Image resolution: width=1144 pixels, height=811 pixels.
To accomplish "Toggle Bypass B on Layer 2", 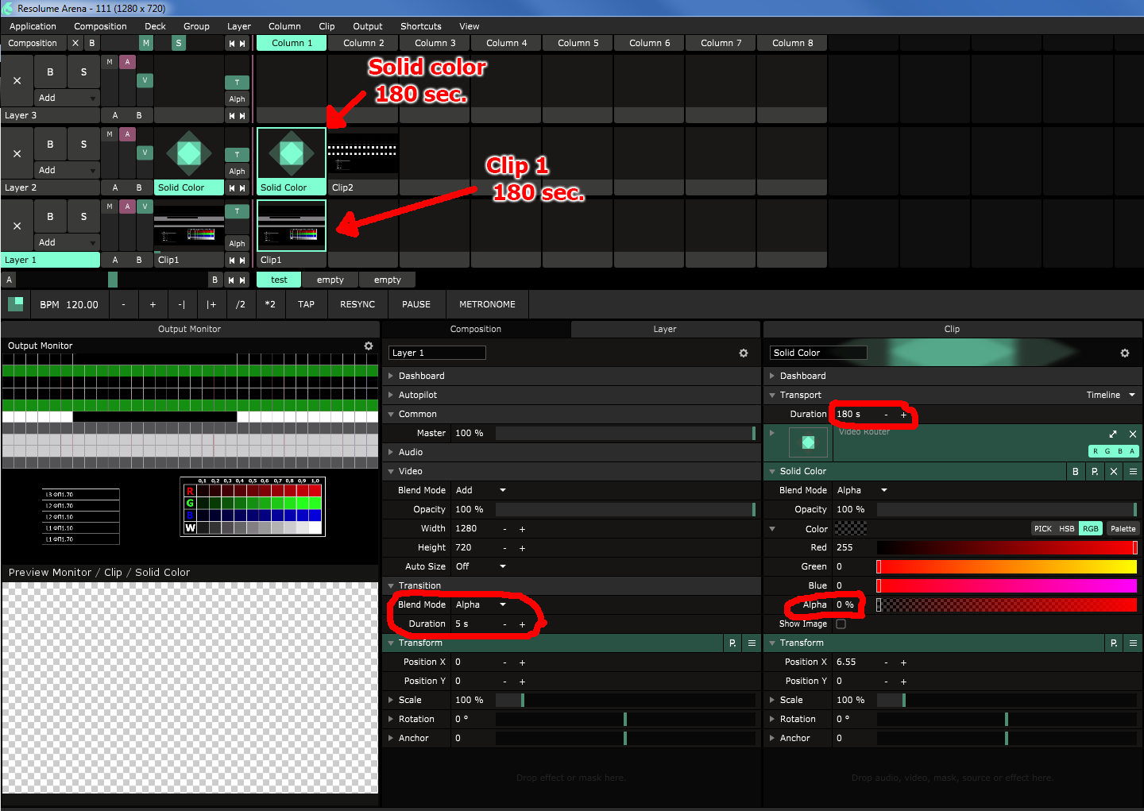I will (50, 144).
